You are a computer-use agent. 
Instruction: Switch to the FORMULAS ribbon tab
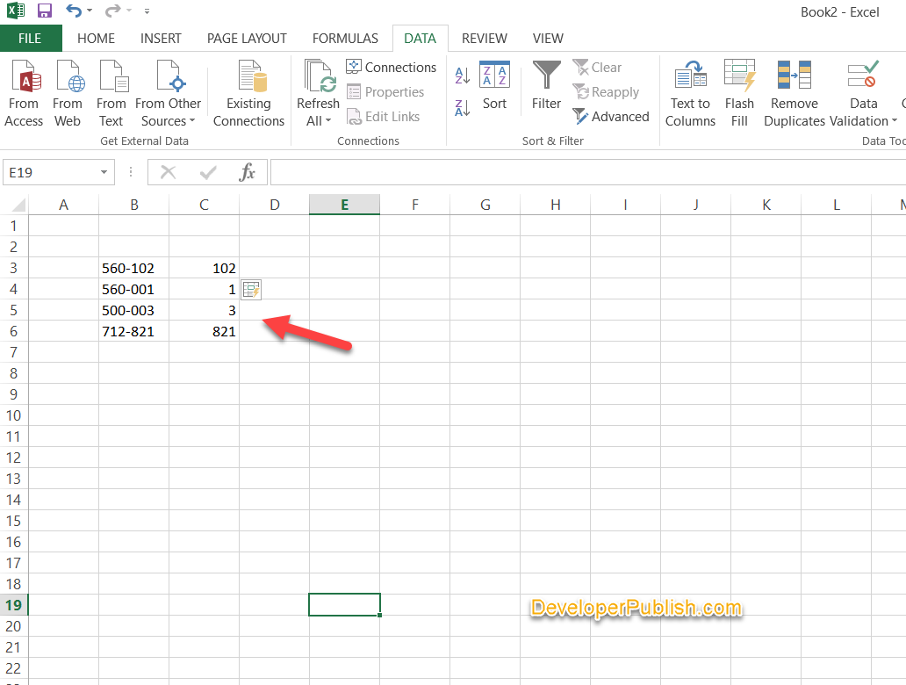click(345, 38)
